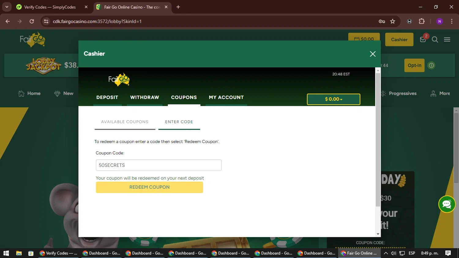The image size is (459, 258).
Task: Switch to Verify Codes taskbar window
Action: [x=59, y=253]
